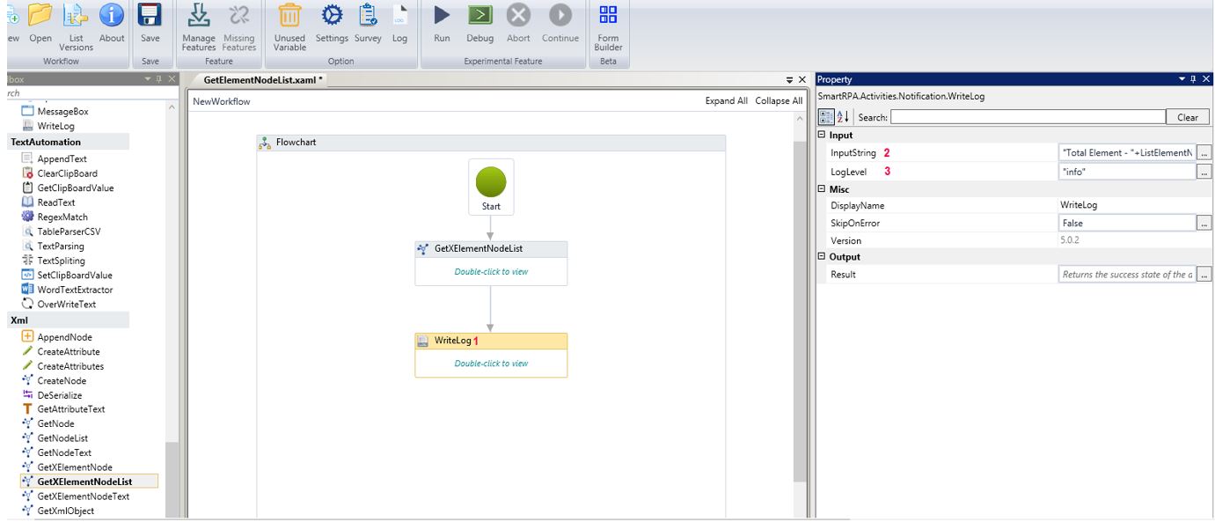Click the Save icon in the ribbon
The width and height of the screenshot is (1215, 522).
tap(150, 17)
